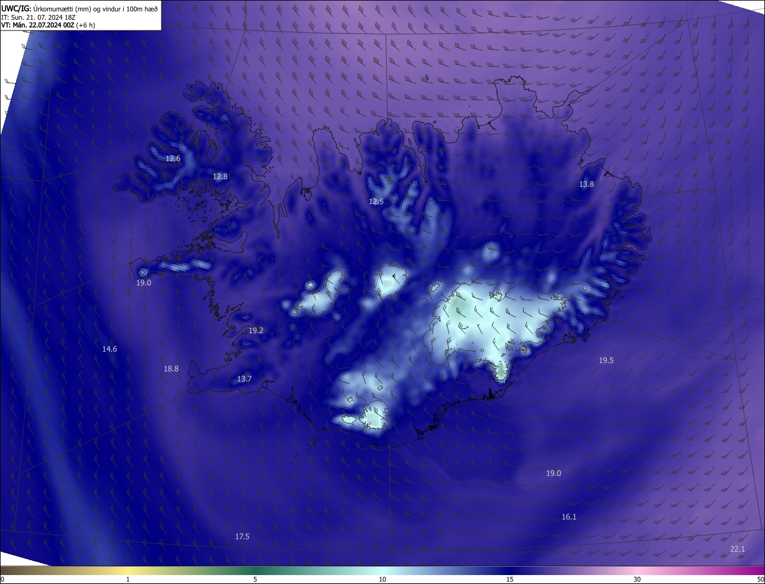Click the color scale tick labeled 15
This screenshot has width=765, height=584.
[510, 579]
